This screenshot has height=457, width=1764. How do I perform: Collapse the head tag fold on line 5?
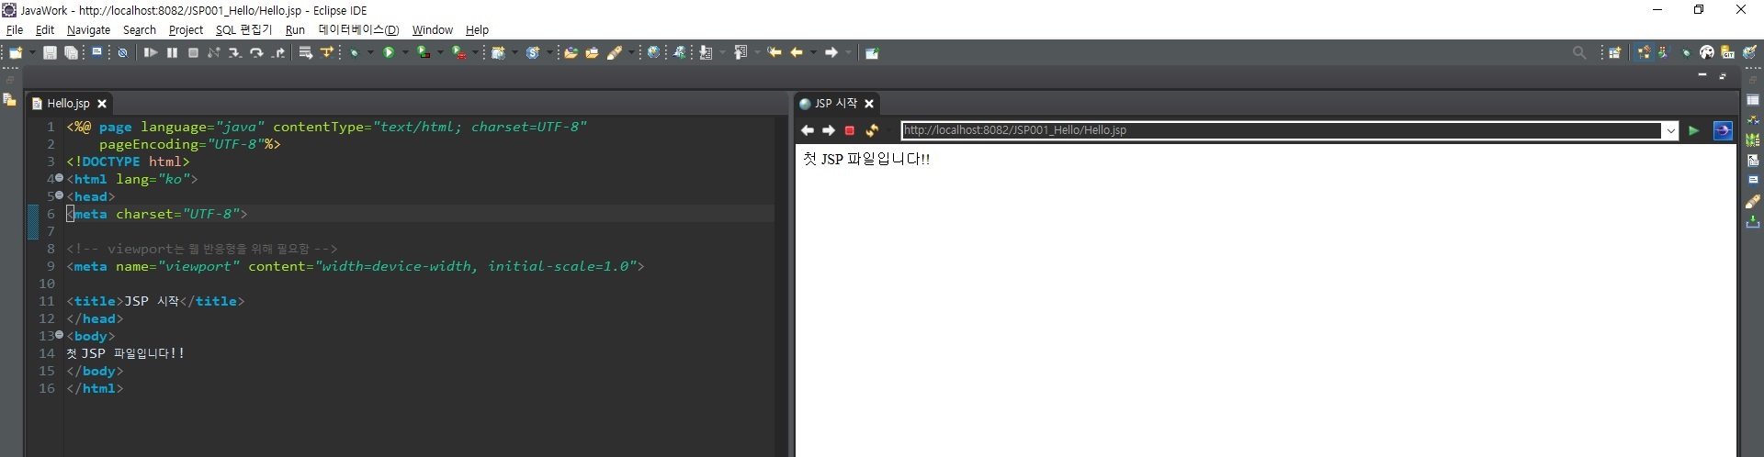(x=60, y=195)
